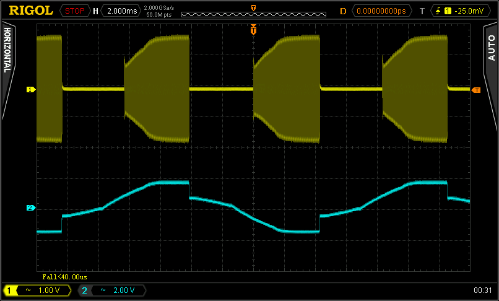
Task: Toggle channel 1 label in bottom bar
Action: (x=9, y=290)
